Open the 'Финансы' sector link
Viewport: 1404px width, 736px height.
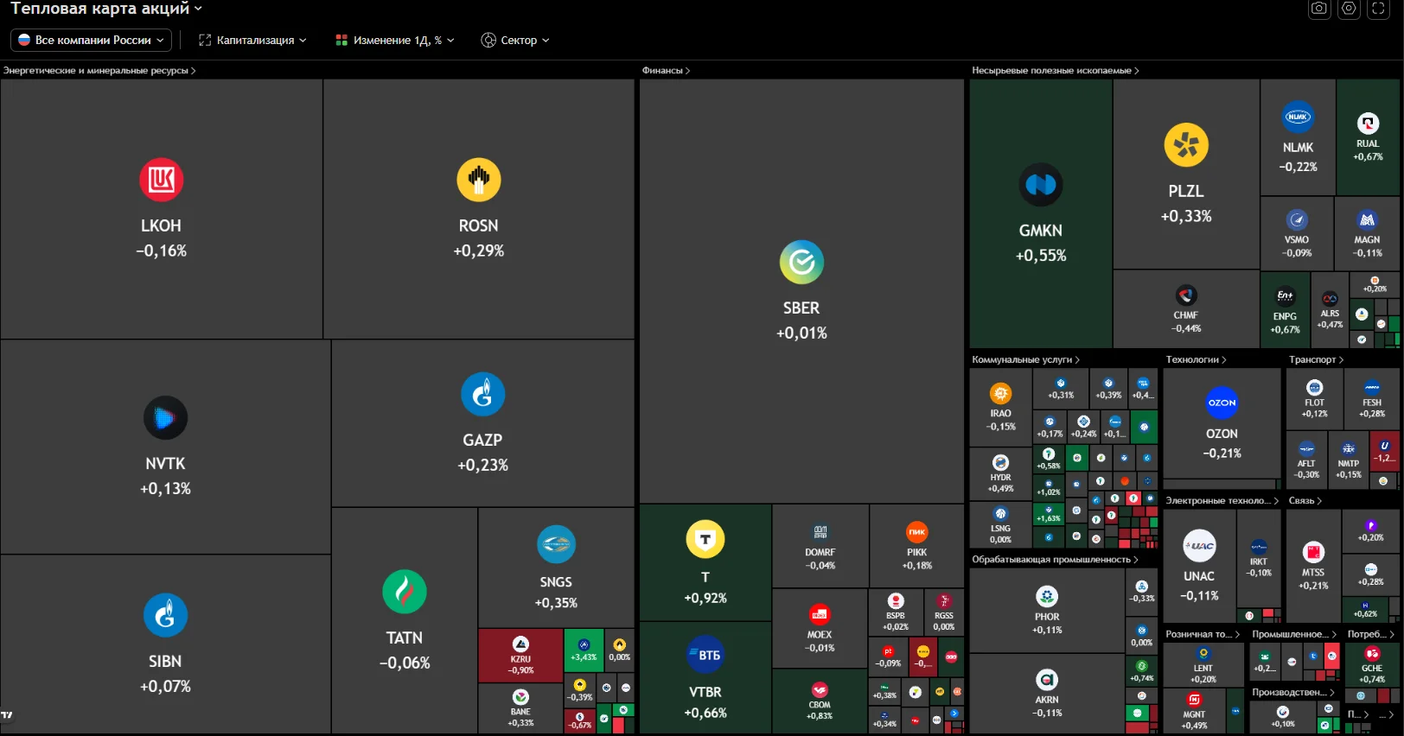click(666, 71)
